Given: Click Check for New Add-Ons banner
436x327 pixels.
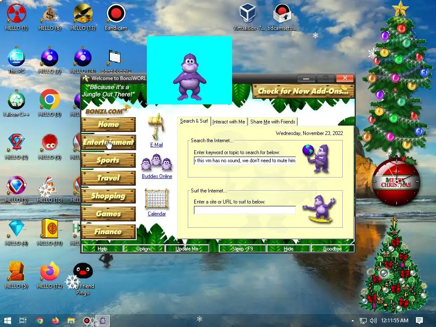Looking at the screenshot, I should pyautogui.click(x=303, y=91).
